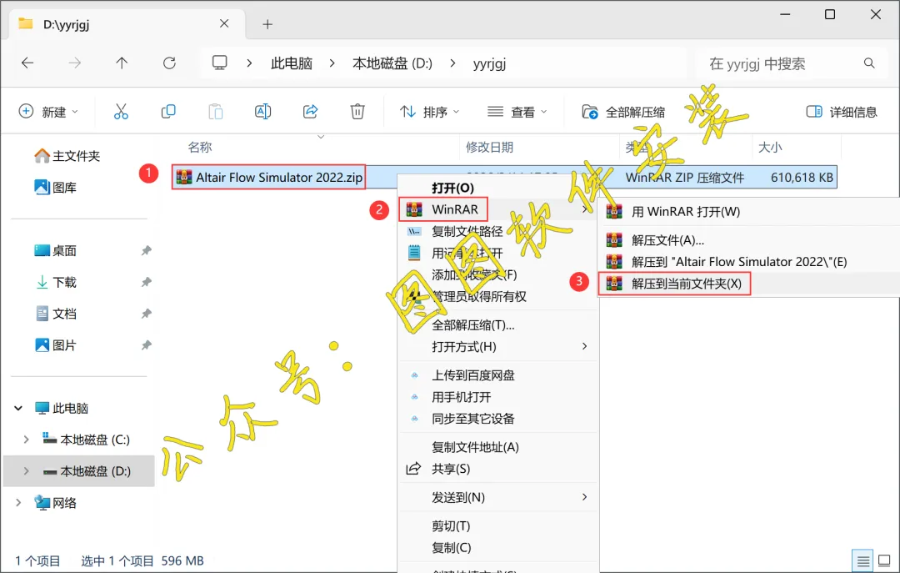Image resolution: width=900 pixels, height=573 pixels.
Task: Sort by the 名称 column header
Action: click(200, 147)
